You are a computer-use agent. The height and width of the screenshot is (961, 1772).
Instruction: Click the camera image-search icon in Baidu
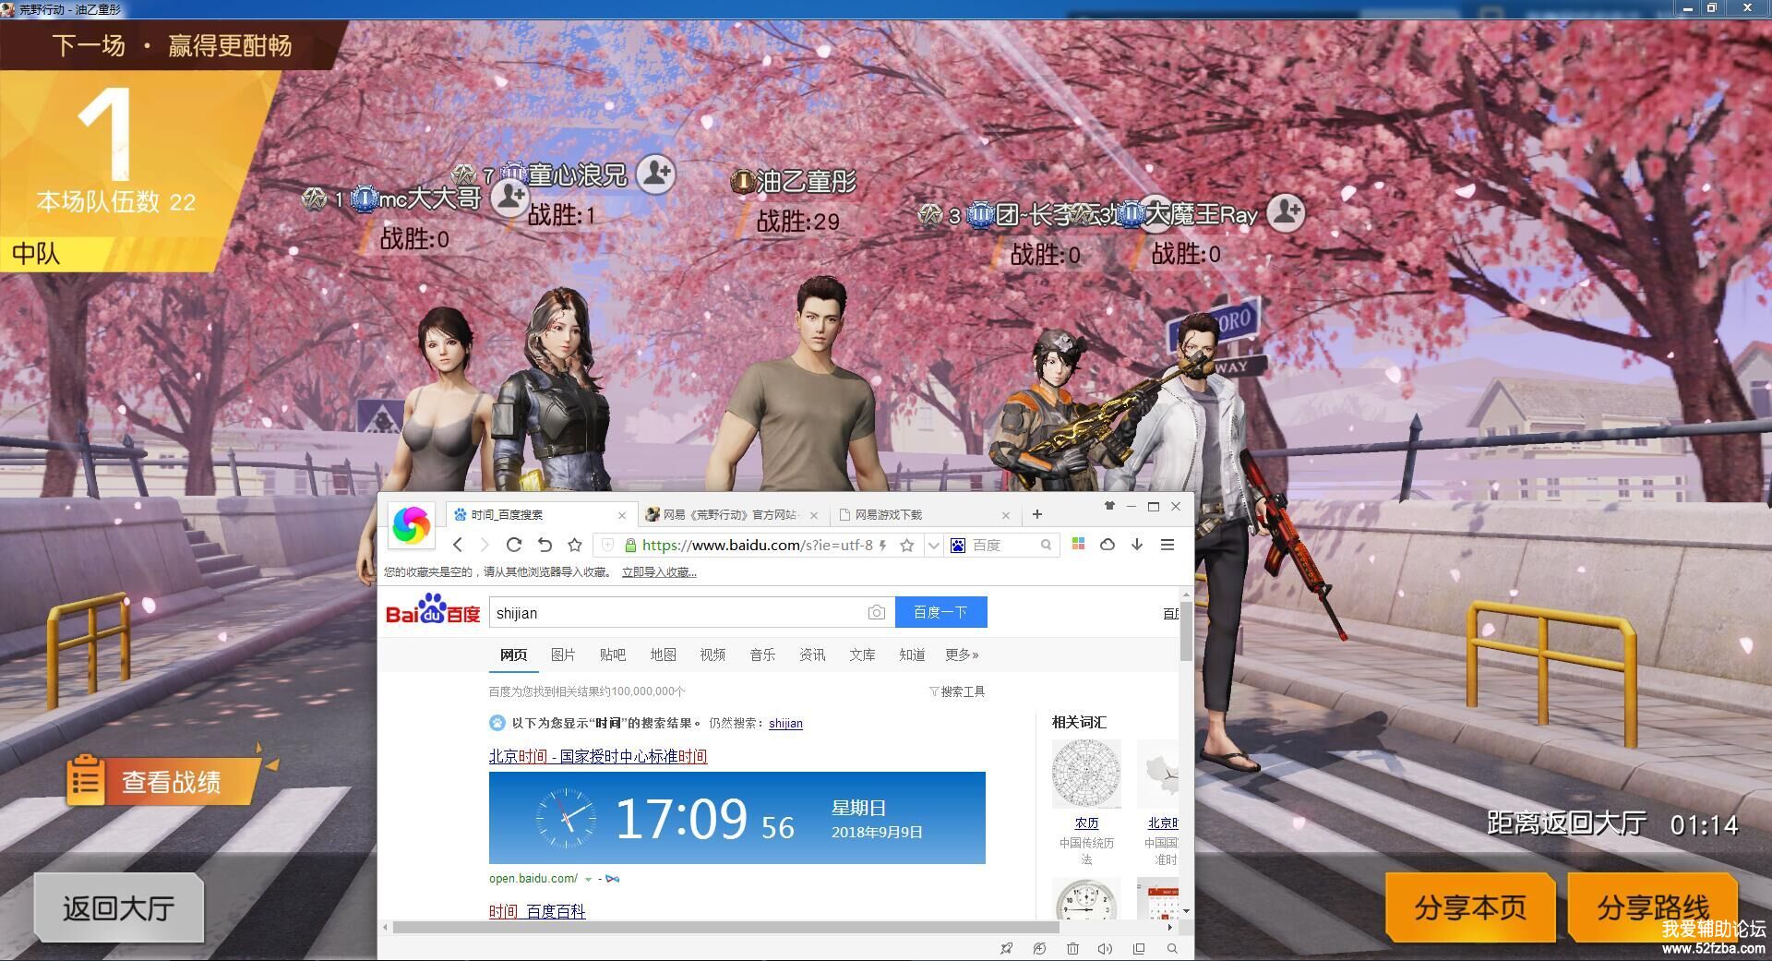(876, 613)
